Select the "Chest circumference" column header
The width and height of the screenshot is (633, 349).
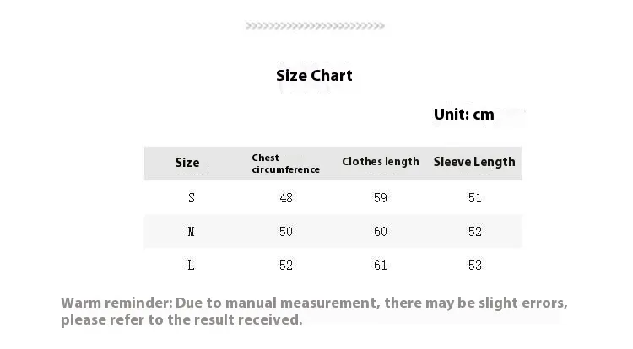(285, 164)
